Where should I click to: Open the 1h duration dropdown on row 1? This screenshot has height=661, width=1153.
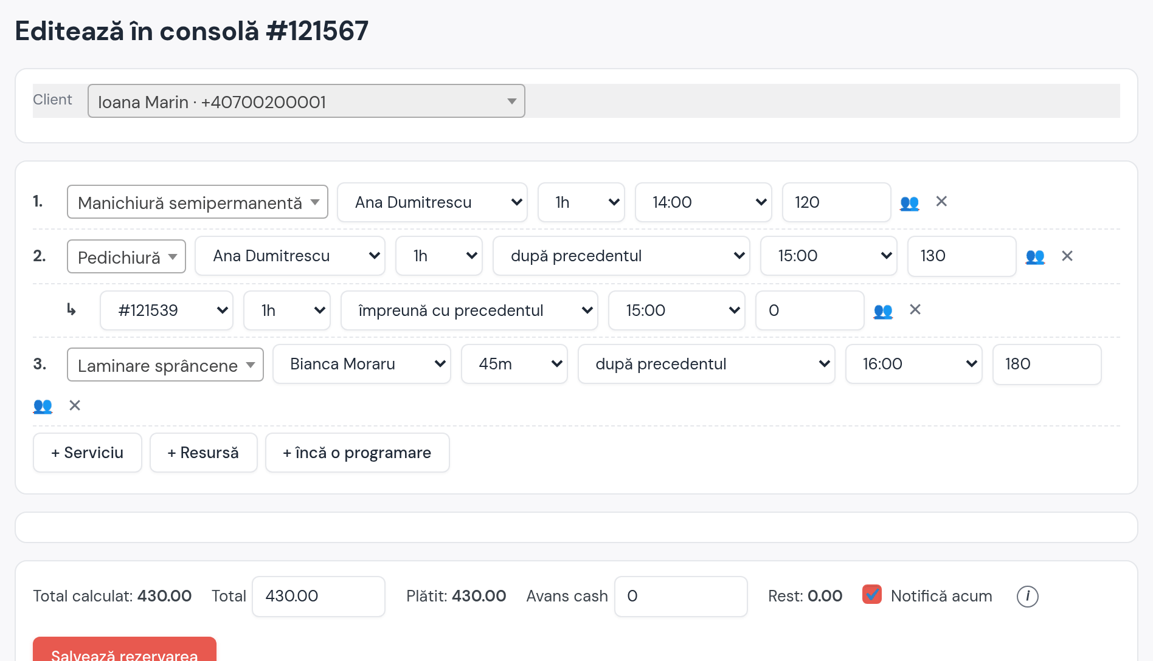pyautogui.click(x=581, y=202)
